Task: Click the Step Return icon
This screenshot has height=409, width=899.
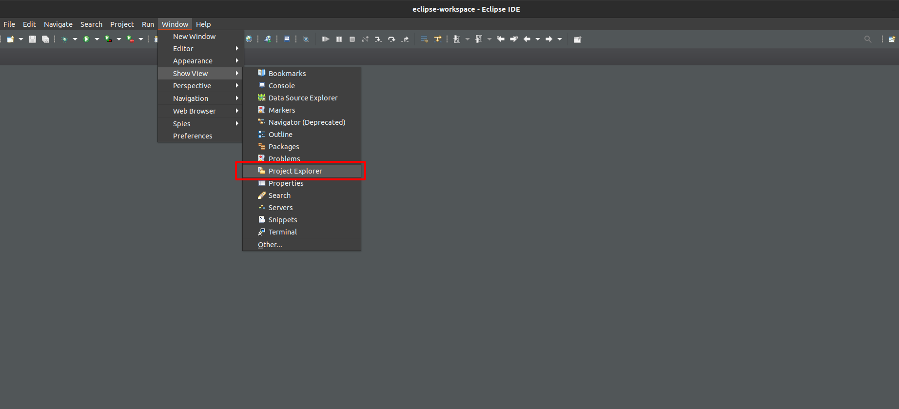Action: tap(405, 39)
